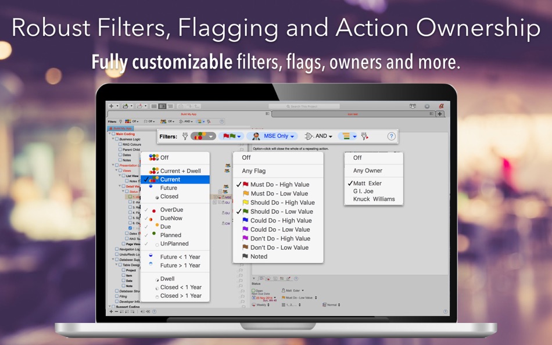Click the help icon at bottom right of the window
552x345 pixels.
coord(445,311)
